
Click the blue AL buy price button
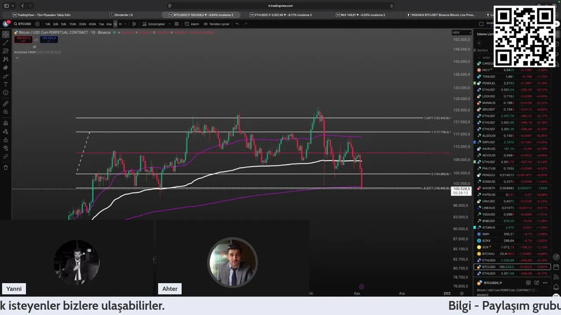click(x=49, y=39)
